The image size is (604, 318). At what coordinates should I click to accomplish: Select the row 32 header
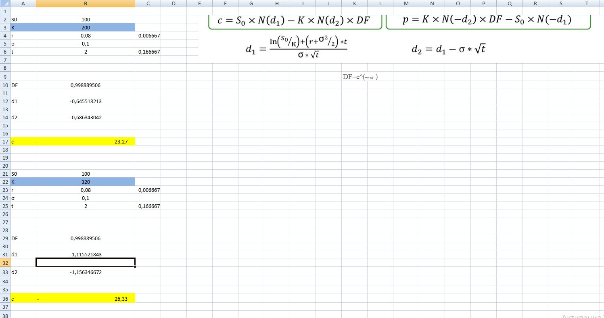point(5,262)
